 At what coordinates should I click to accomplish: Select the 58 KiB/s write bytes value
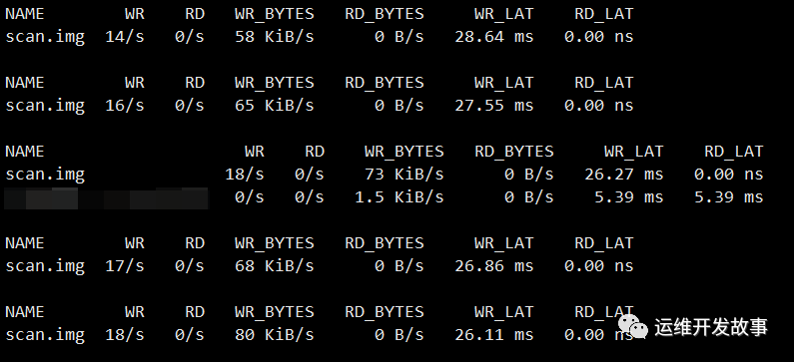(x=275, y=37)
